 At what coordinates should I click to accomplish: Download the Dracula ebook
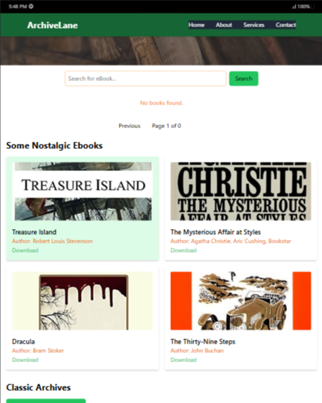point(25,360)
